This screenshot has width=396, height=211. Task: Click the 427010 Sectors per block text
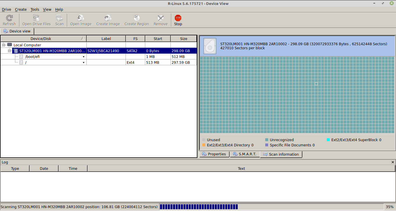[x=243, y=48]
